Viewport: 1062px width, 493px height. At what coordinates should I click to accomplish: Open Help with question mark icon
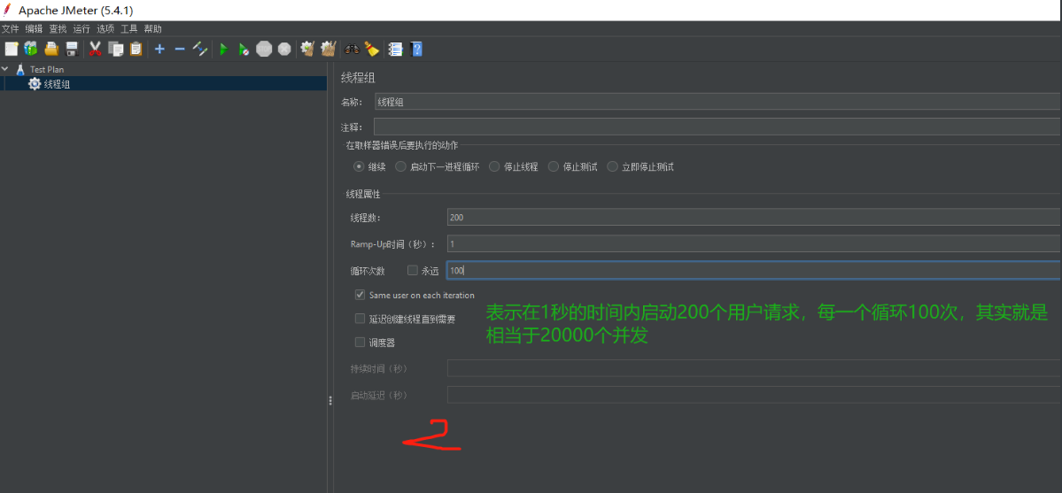point(416,49)
